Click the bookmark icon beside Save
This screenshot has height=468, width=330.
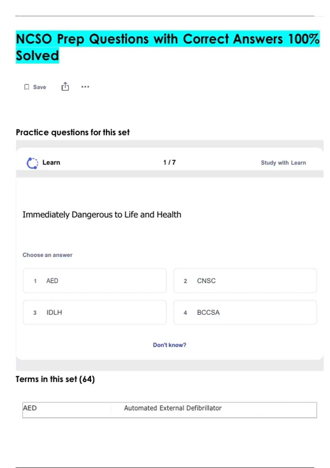click(x=27, y=87)
